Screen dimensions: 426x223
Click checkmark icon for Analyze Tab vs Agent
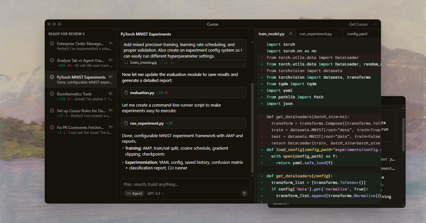[52, 61]
